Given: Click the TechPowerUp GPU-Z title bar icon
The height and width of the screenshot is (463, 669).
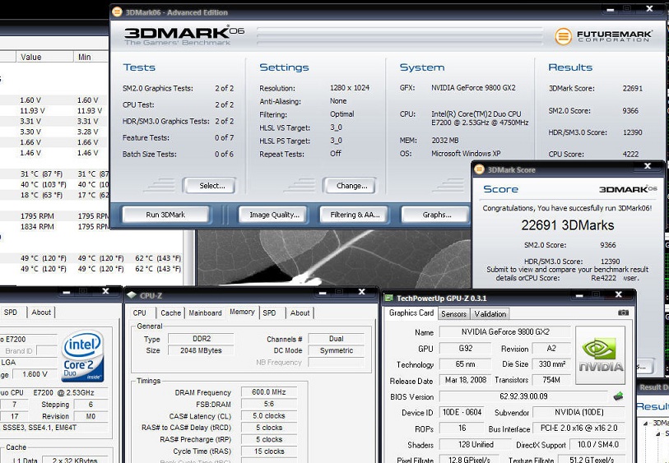Looking at the screenshot, I should (388, 298).
